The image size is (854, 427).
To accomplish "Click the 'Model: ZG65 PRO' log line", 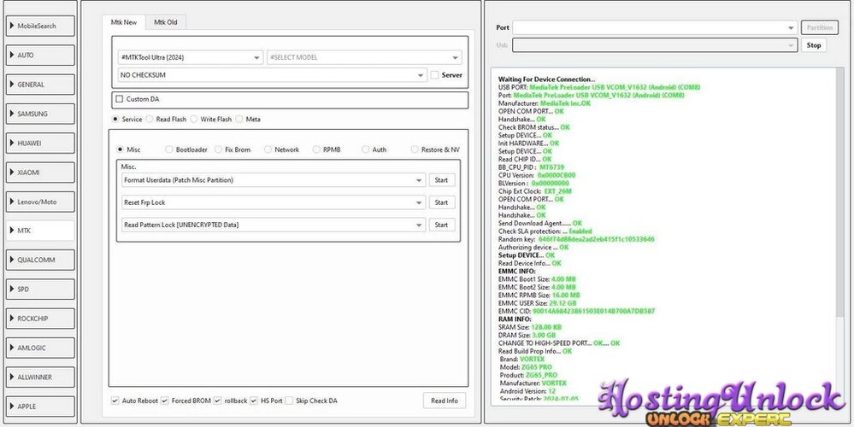I will (526, 367).
